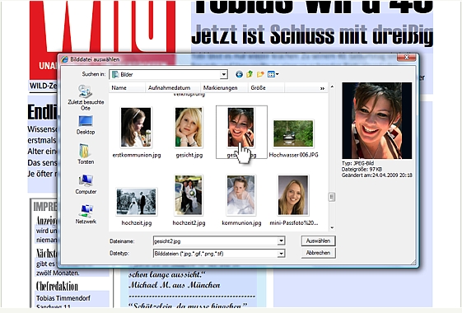Close the Bilddatei auswählen dialog
The image size is (462, 313).
coord(406,57)
